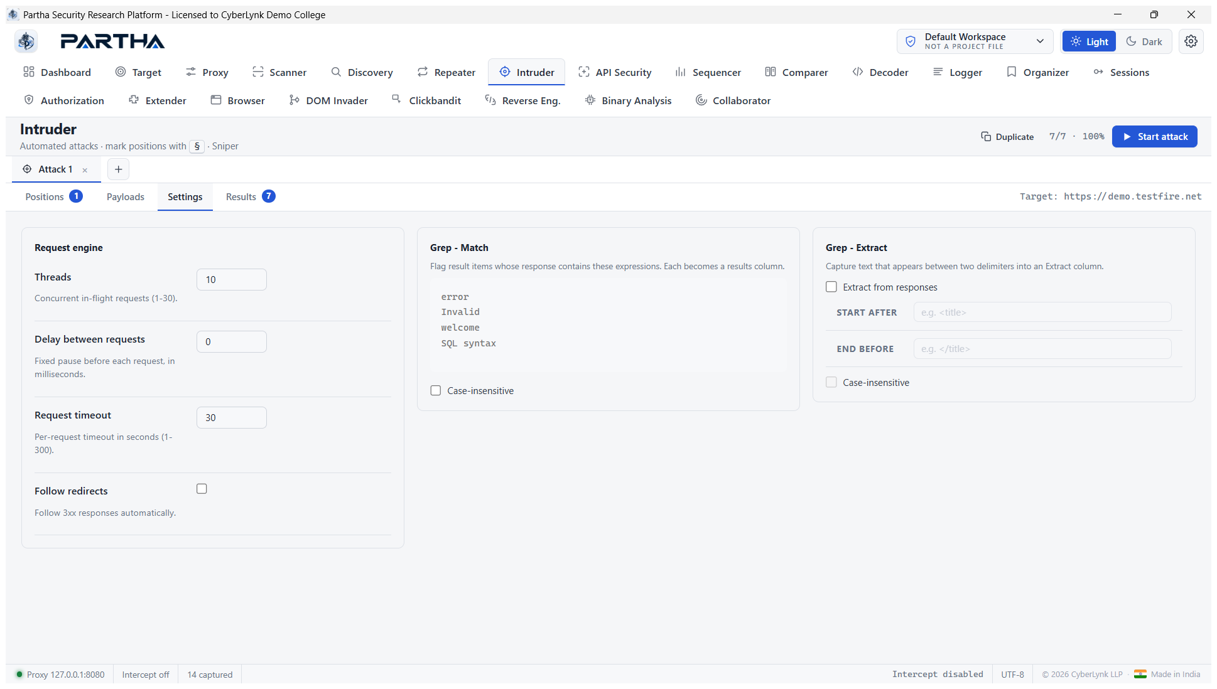
Task: Open the Comparer module
Action: click(x=797, y=72)
